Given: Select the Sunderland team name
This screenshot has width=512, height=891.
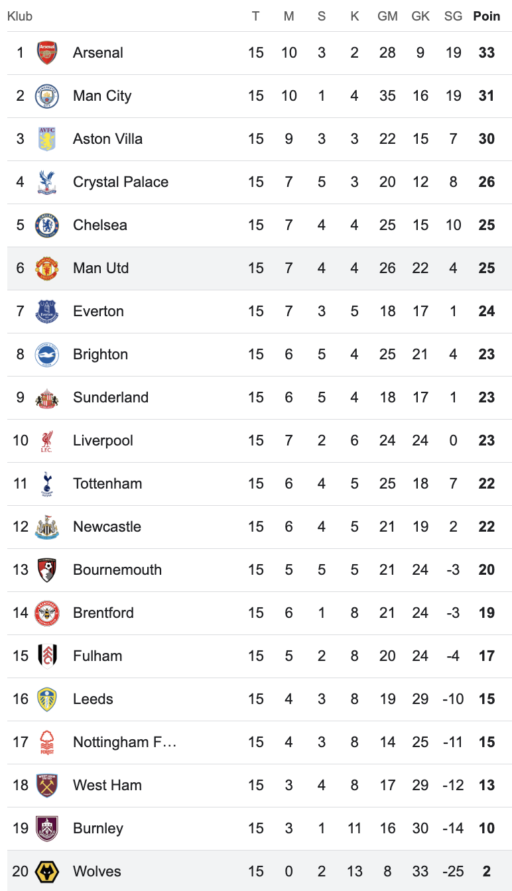Looking at the screenshot, I should click(111, 398).
